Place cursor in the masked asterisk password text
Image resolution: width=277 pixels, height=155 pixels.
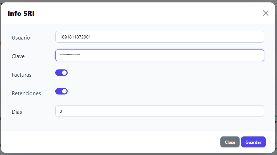(70, 55)
